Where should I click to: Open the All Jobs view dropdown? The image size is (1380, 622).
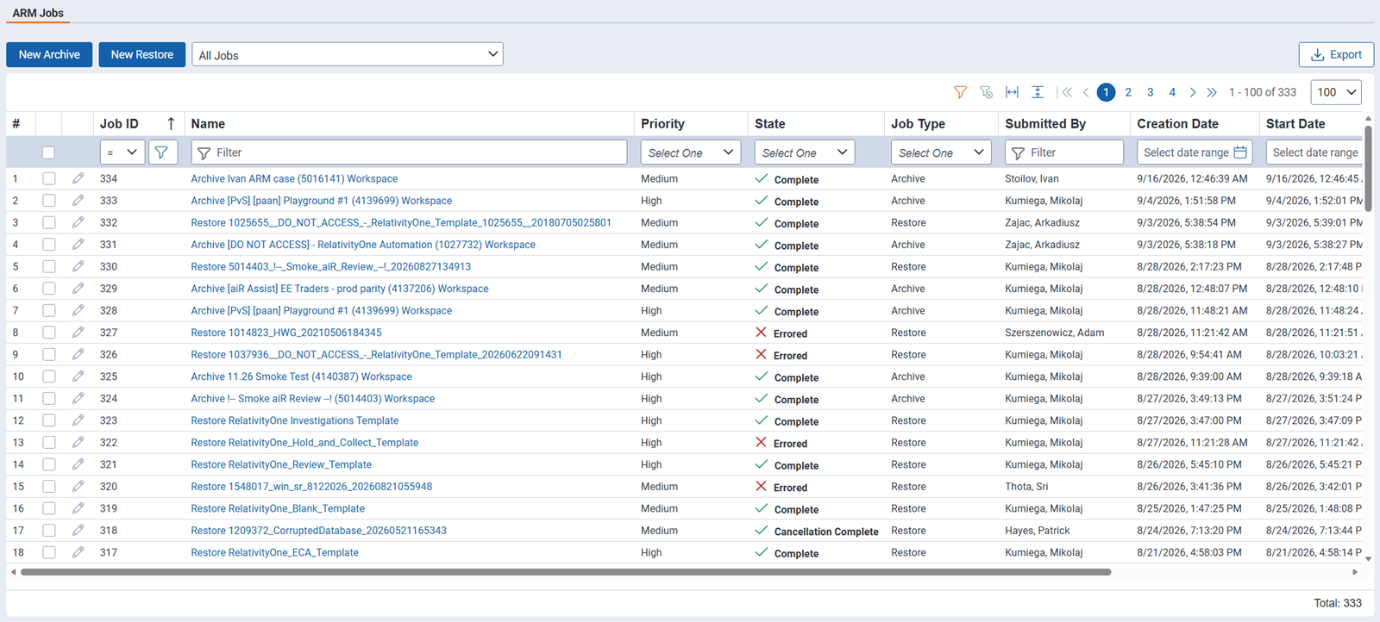click(347, 54)
